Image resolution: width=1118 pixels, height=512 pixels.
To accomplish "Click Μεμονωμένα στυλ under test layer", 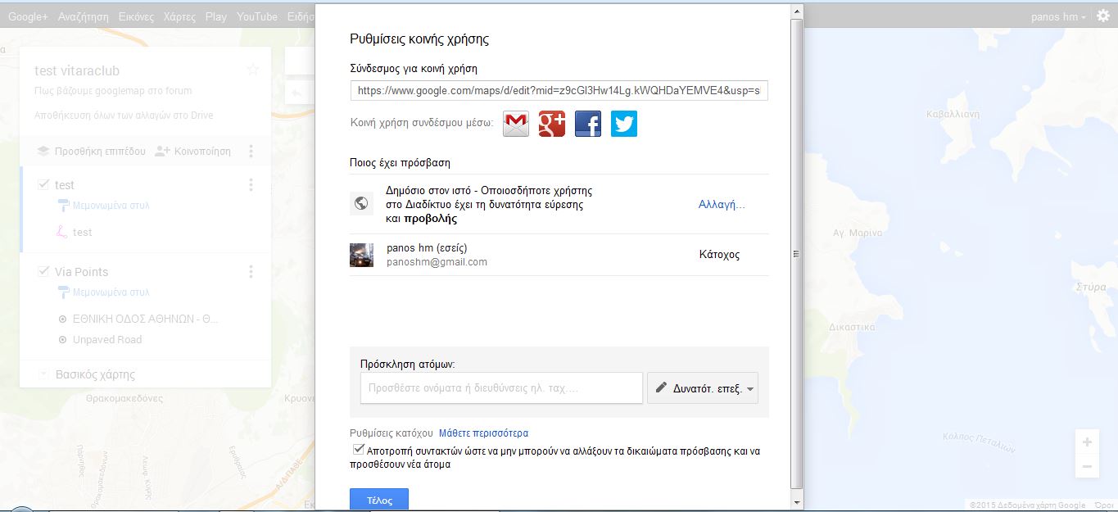I will [111, 206].
